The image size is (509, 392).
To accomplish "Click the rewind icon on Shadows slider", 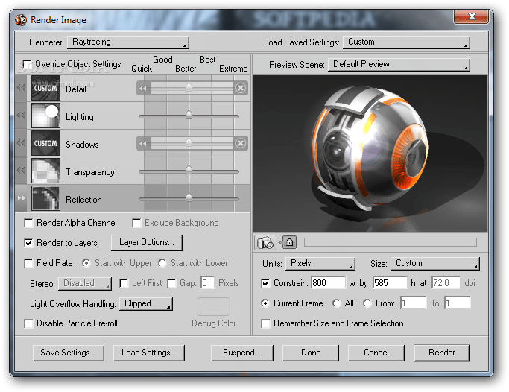I will pos(143,143).
